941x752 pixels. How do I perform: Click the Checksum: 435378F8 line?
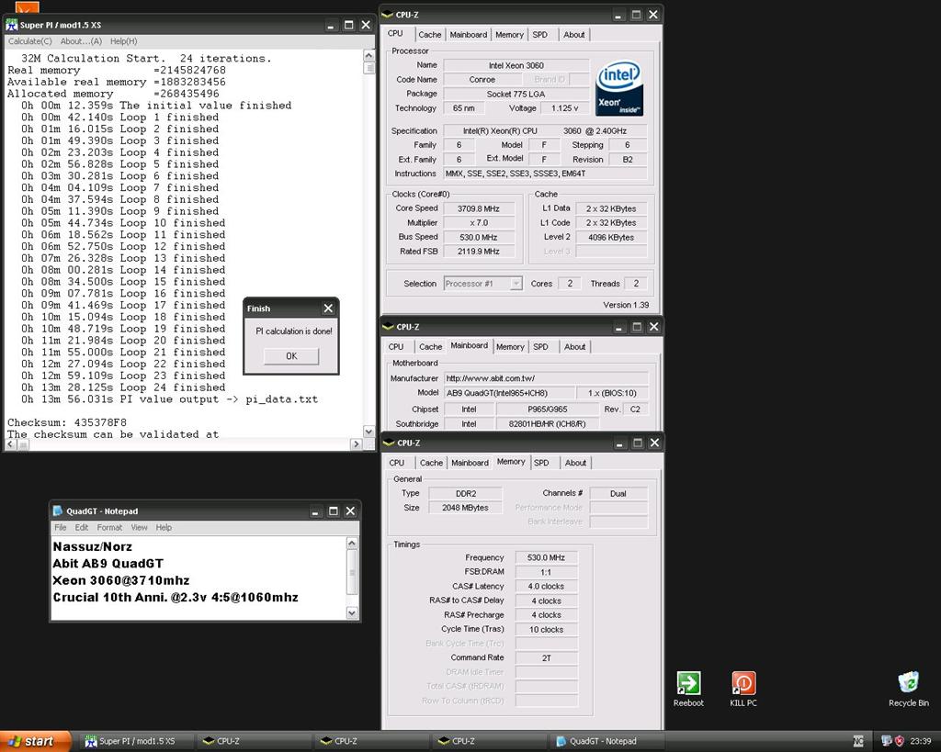pyautogui.click(x=67, y=422)
